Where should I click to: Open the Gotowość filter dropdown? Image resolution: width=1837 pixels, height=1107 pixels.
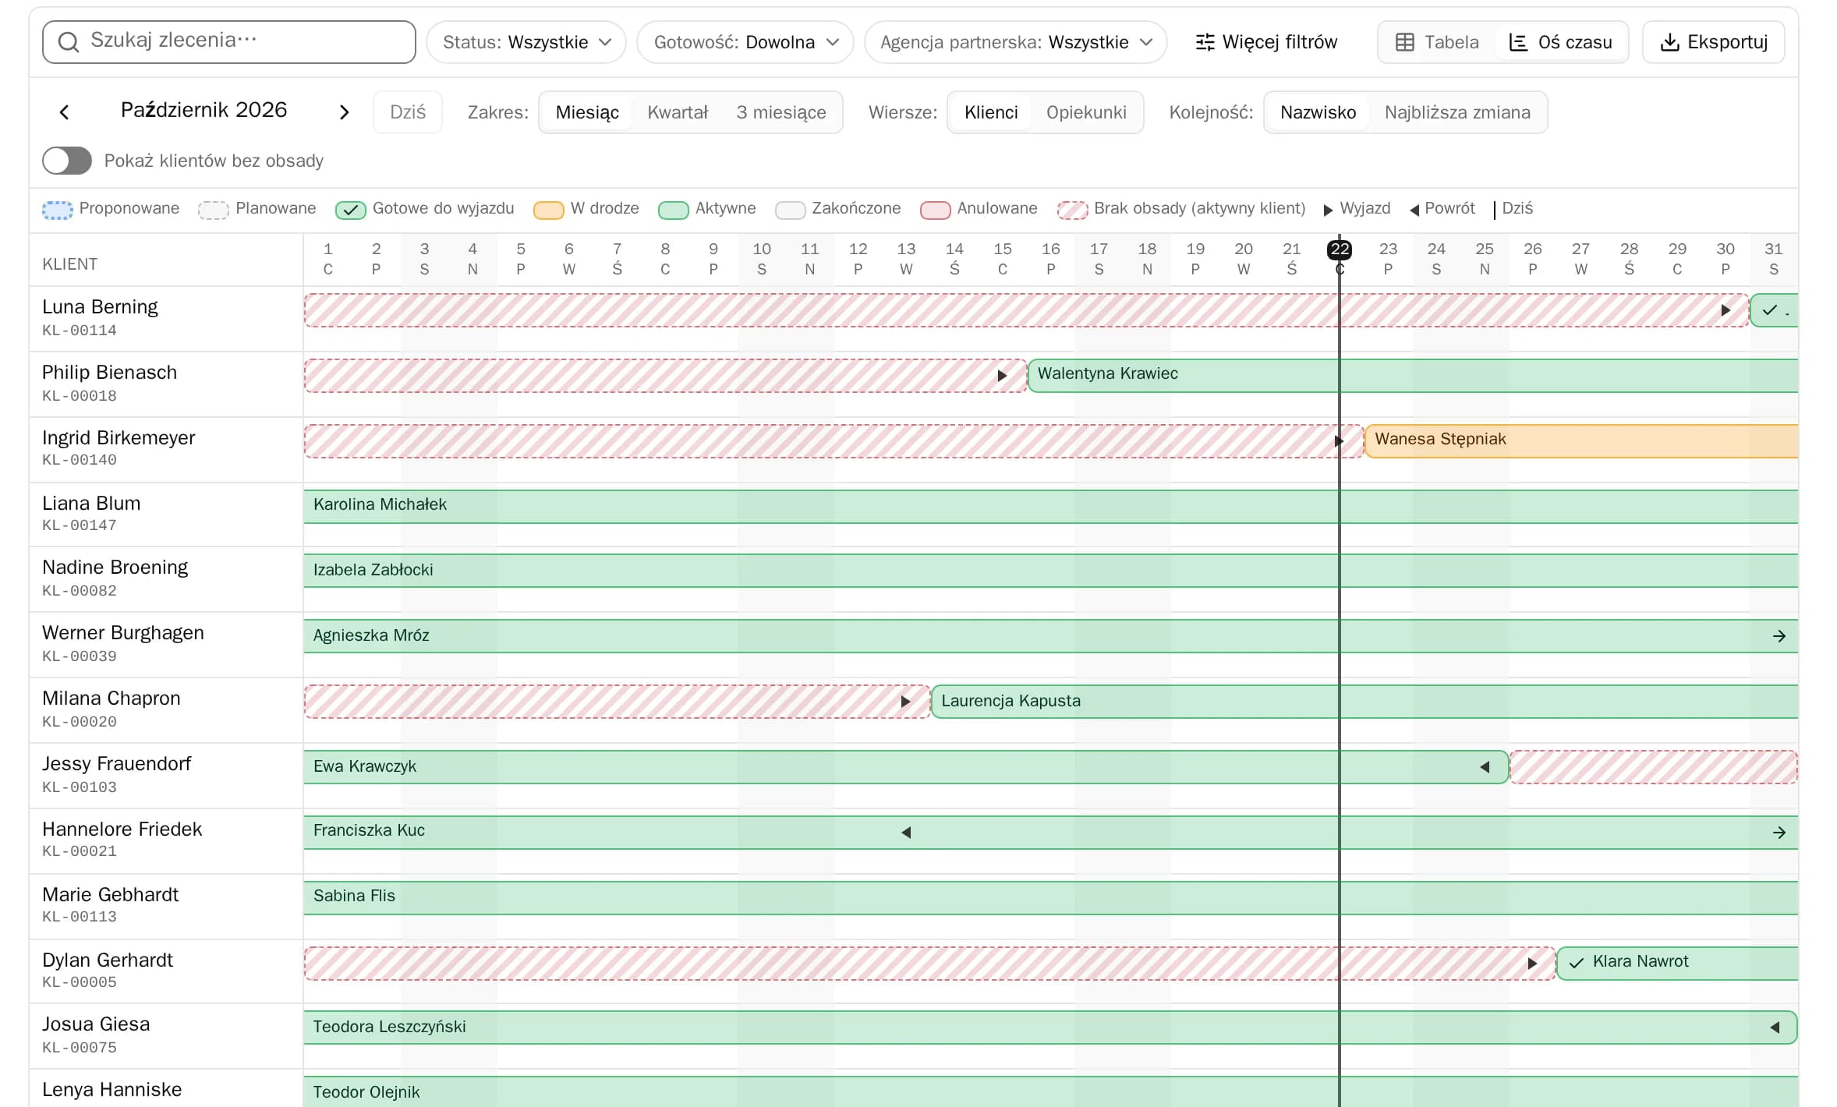pyautogui.click(x=745, y=42)
